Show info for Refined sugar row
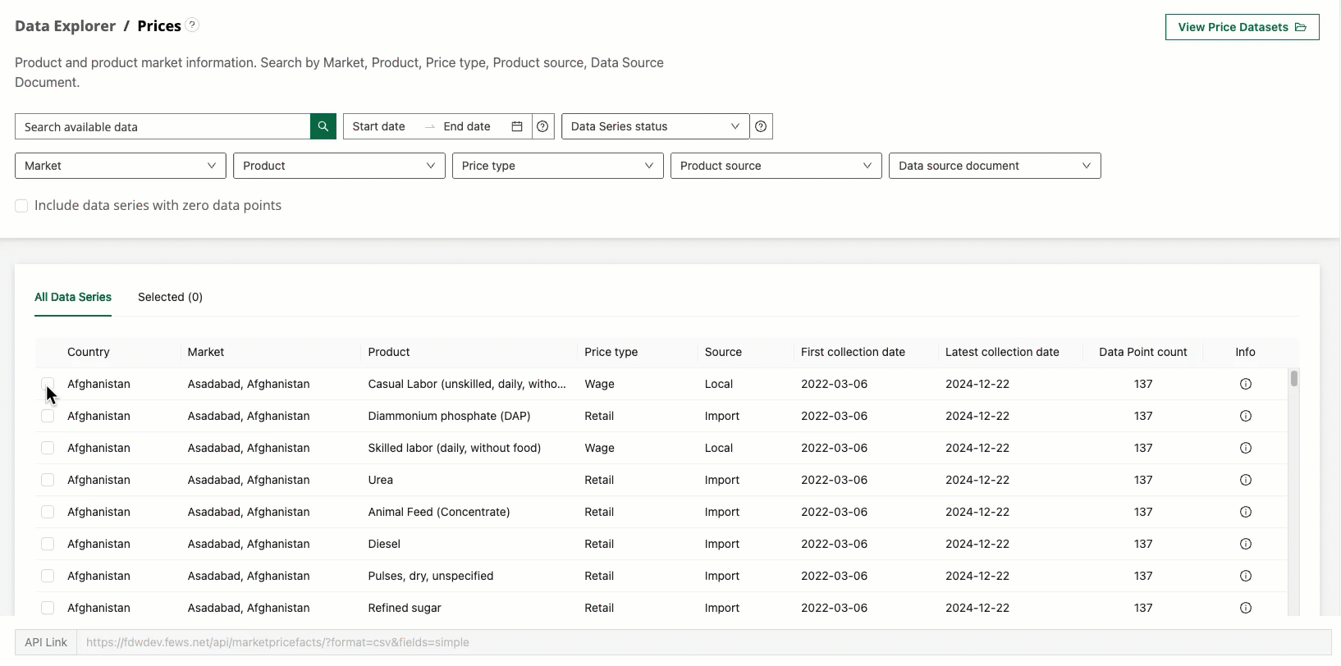Image resolution: width=1341 pixels, height=666 pixels. (x=1245, y=608)
